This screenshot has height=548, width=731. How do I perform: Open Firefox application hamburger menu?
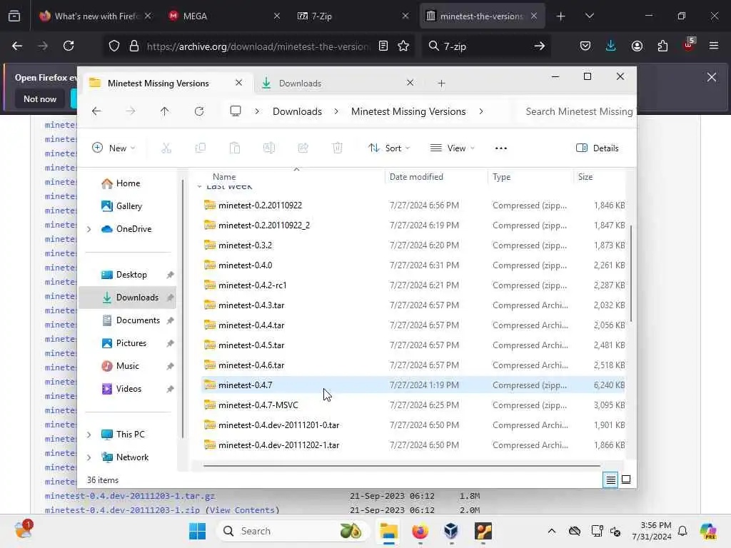(x=714, y=46)
